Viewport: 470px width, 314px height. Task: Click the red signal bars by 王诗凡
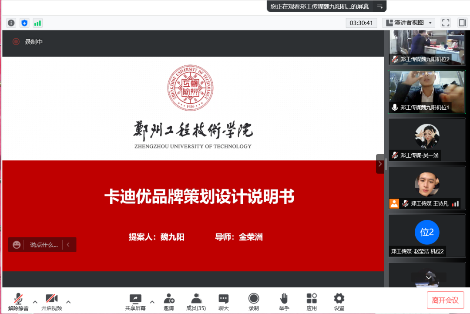pos(455,204)
